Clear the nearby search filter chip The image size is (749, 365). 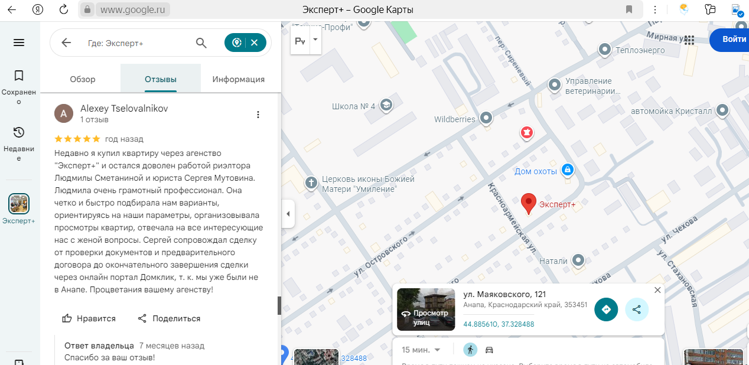(255, 43)
